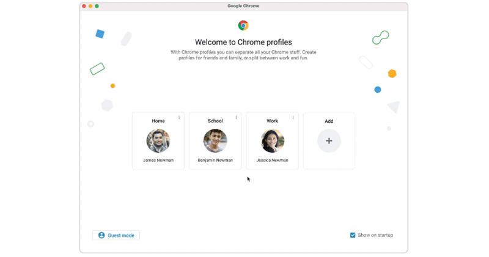The height and width of the screenshot is (257, 489).
Task: Click the Guest mode person icon
Action: click(101, 235)
